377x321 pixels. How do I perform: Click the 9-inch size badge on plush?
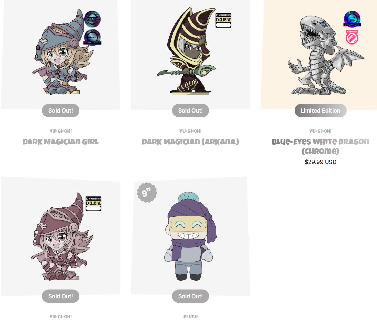click(x=147, y=193)
